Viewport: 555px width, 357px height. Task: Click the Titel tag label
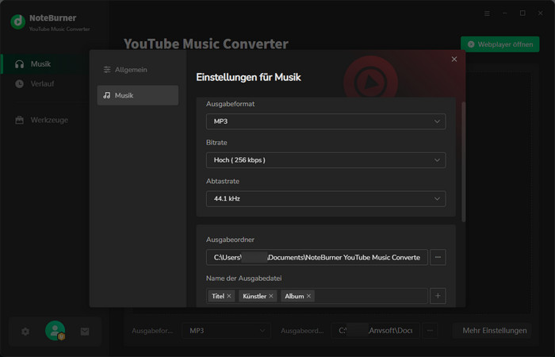[218, 296]
